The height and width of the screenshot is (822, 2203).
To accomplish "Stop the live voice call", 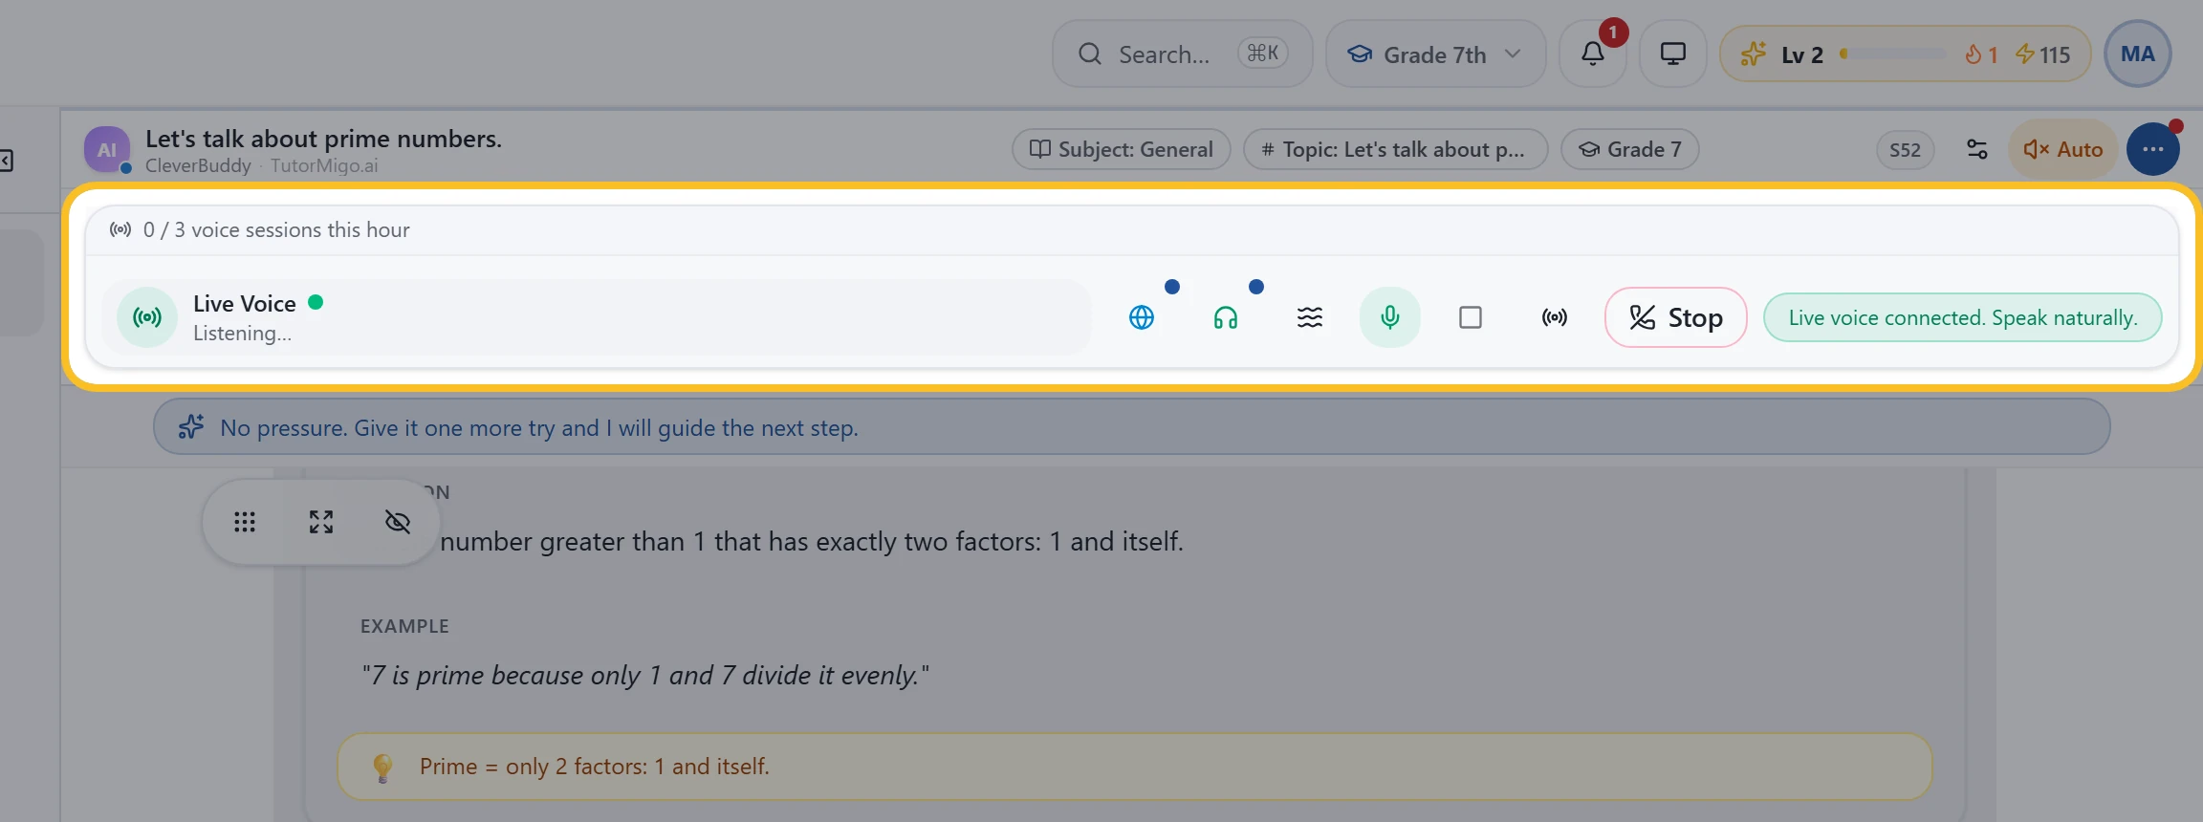I will pos(1675,317).
